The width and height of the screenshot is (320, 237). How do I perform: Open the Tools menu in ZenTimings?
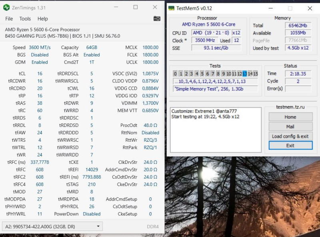click(x=25, y=19)
